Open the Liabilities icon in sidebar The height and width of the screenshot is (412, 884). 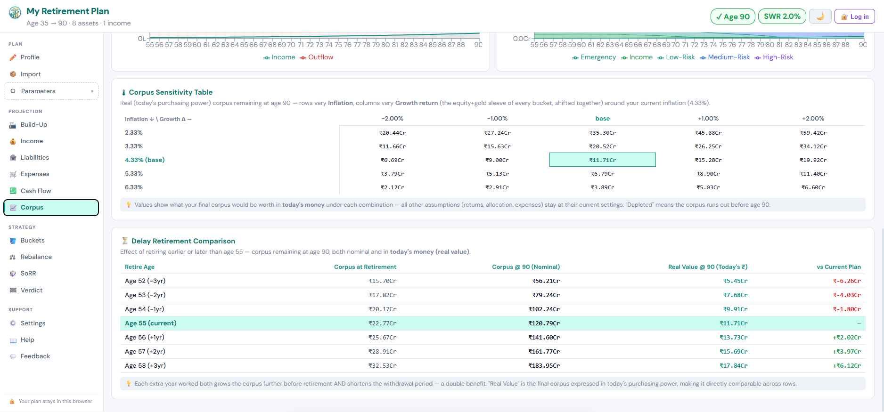13,158
